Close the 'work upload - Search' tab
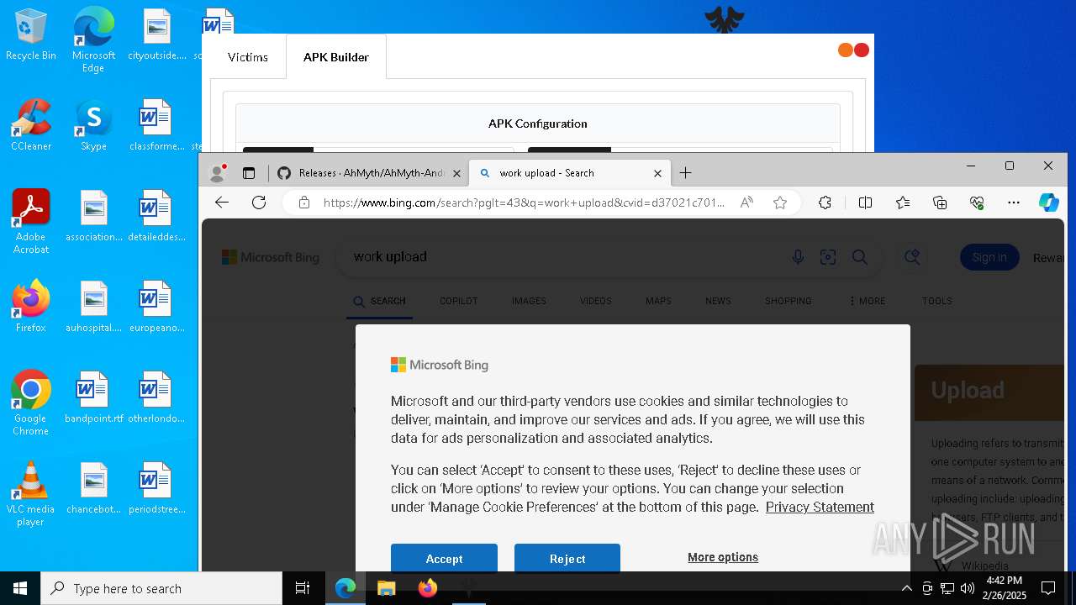Screen dimensions: 1076x605 (x=658, y=173)
